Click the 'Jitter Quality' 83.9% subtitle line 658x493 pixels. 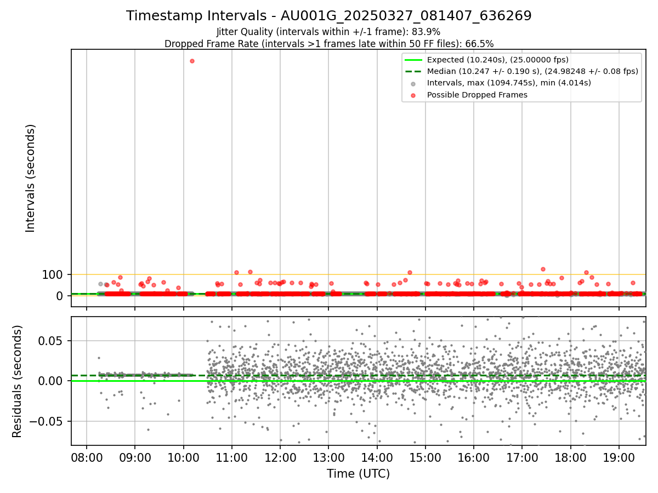(328, 32)
